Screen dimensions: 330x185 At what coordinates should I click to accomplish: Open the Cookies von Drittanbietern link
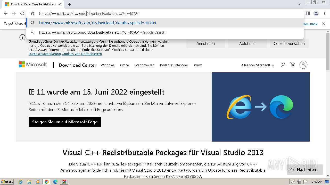coord(82,54)
